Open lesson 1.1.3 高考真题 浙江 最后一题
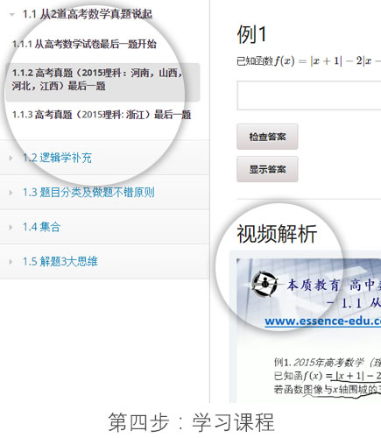This screenshot has width=381, height=438. point(102,115)
